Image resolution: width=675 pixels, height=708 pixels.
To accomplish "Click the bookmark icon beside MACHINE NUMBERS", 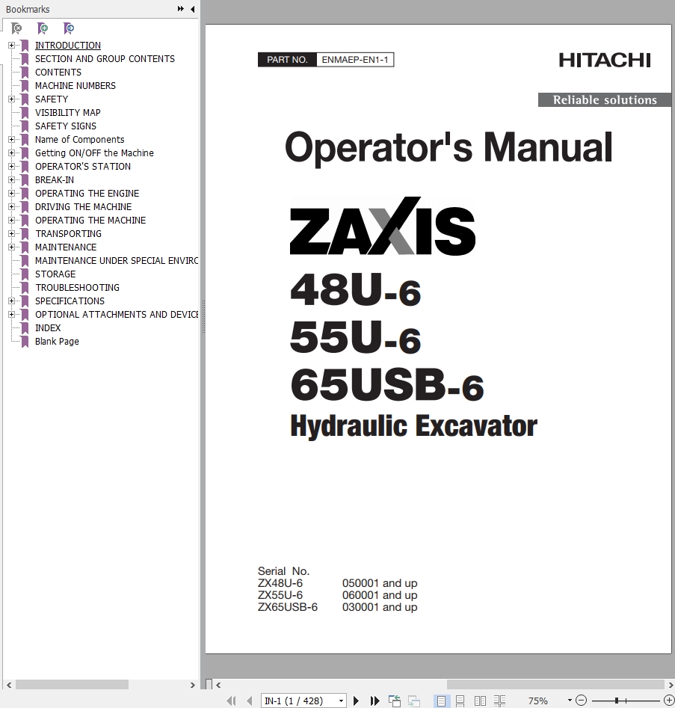I will (25, 86).
